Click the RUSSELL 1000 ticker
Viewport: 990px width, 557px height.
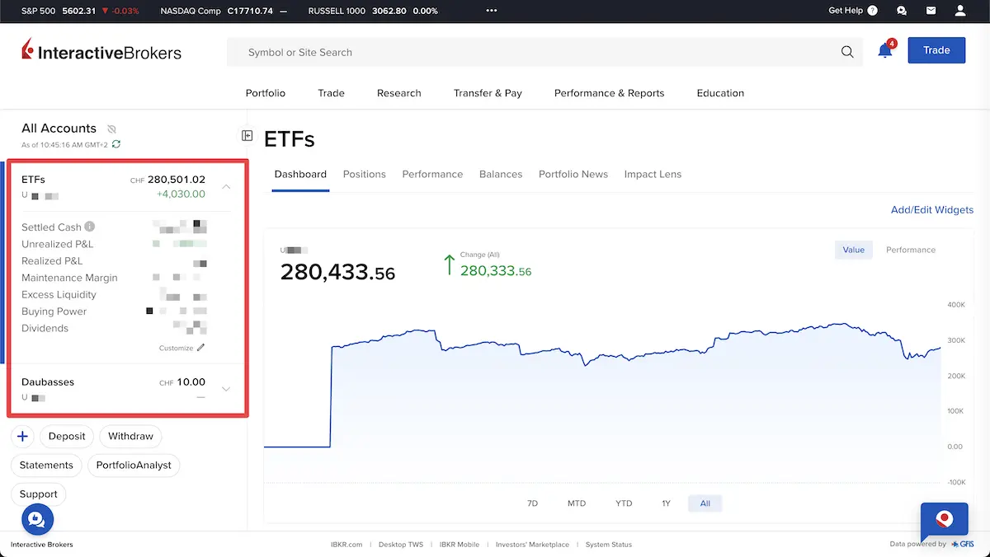tap(372, 11)
